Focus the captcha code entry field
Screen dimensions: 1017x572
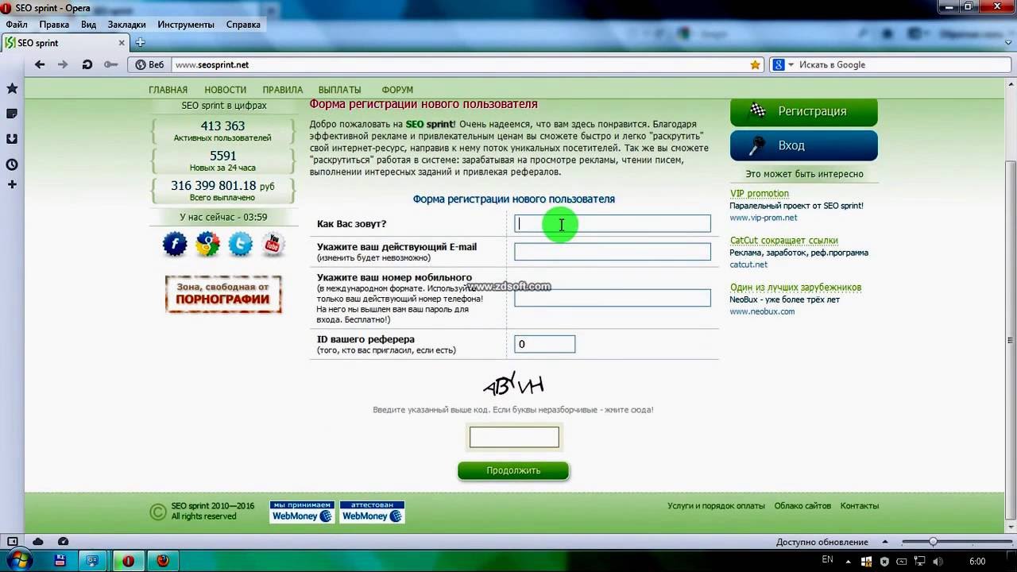[514, 437]
